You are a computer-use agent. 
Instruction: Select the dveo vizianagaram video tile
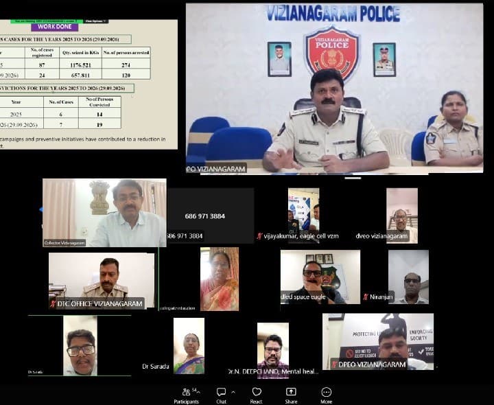click(x=402, y=216)
